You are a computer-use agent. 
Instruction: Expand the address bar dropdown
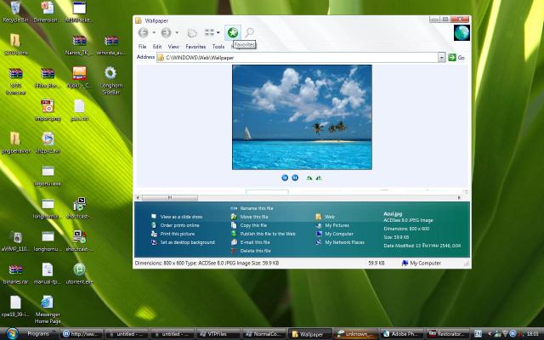click(441, 58)
